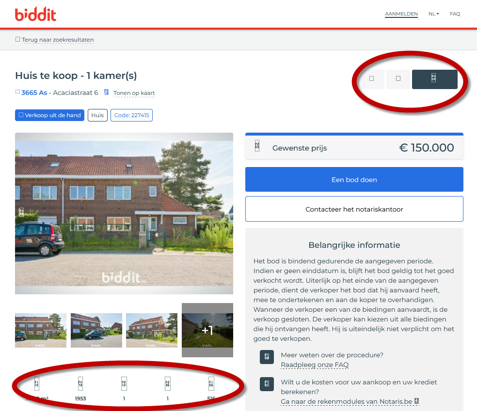Open the NL language dropdown
The height and width of the screenshot is (411, 477).
(x=433, y=14)
